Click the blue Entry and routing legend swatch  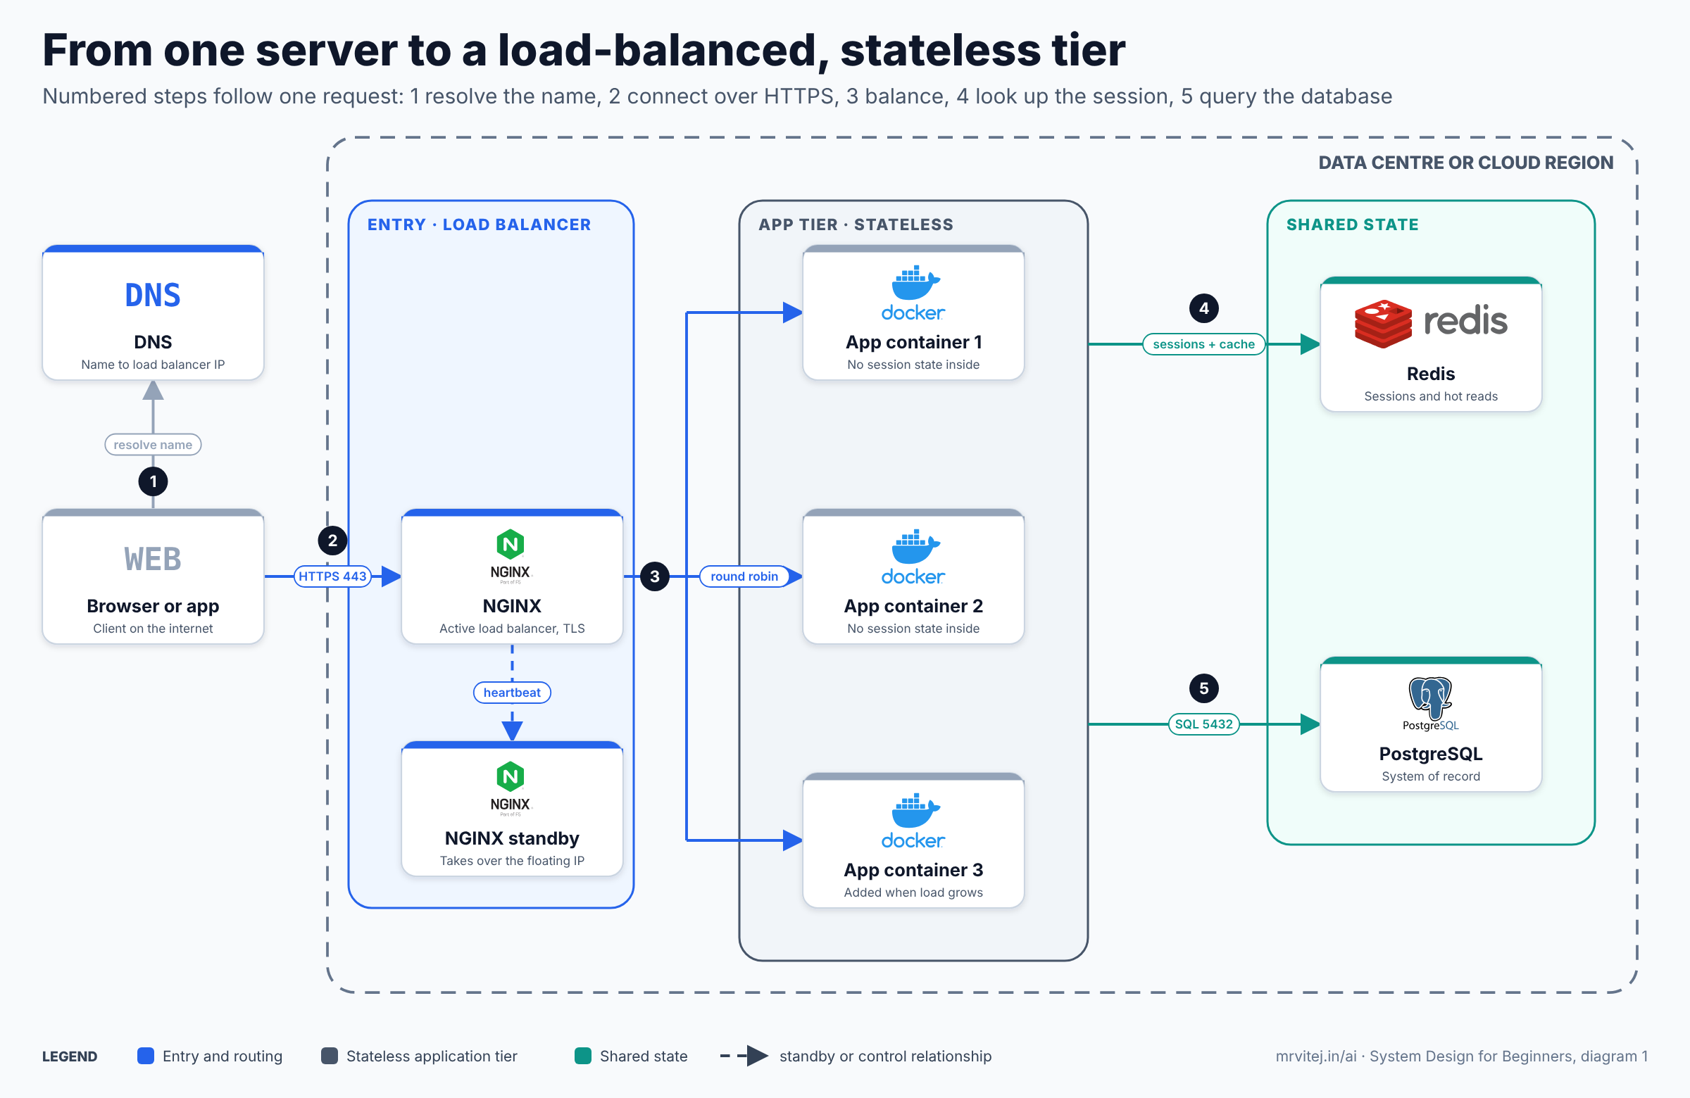point(146,1055)
